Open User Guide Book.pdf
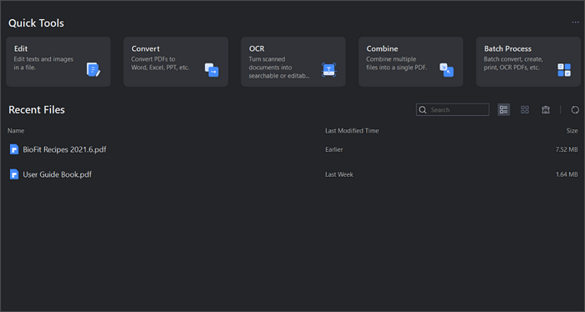The image size is (585, 312). tap(57, 174)
